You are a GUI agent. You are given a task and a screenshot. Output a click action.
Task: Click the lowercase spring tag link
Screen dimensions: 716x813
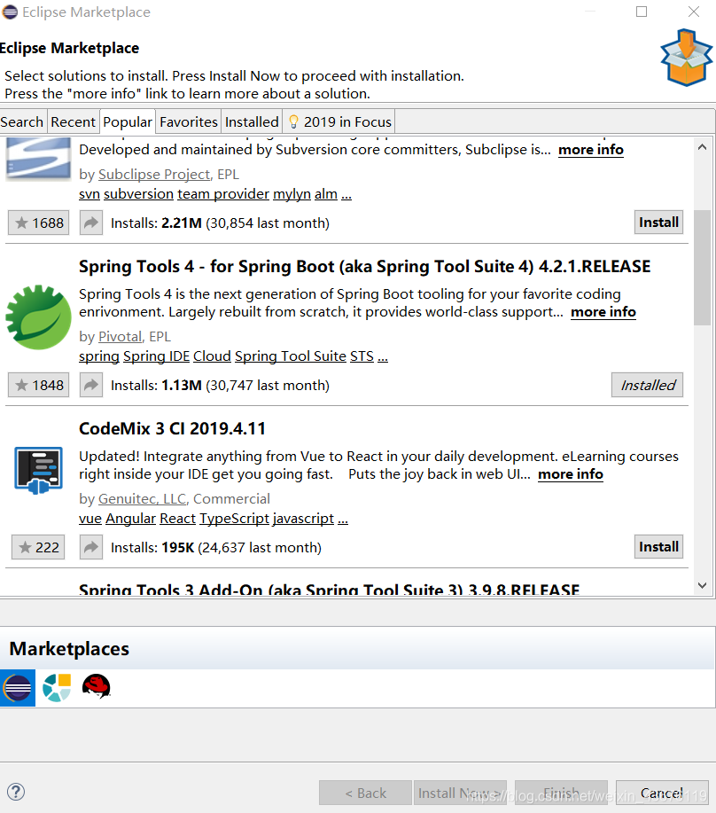coord(99,356)
